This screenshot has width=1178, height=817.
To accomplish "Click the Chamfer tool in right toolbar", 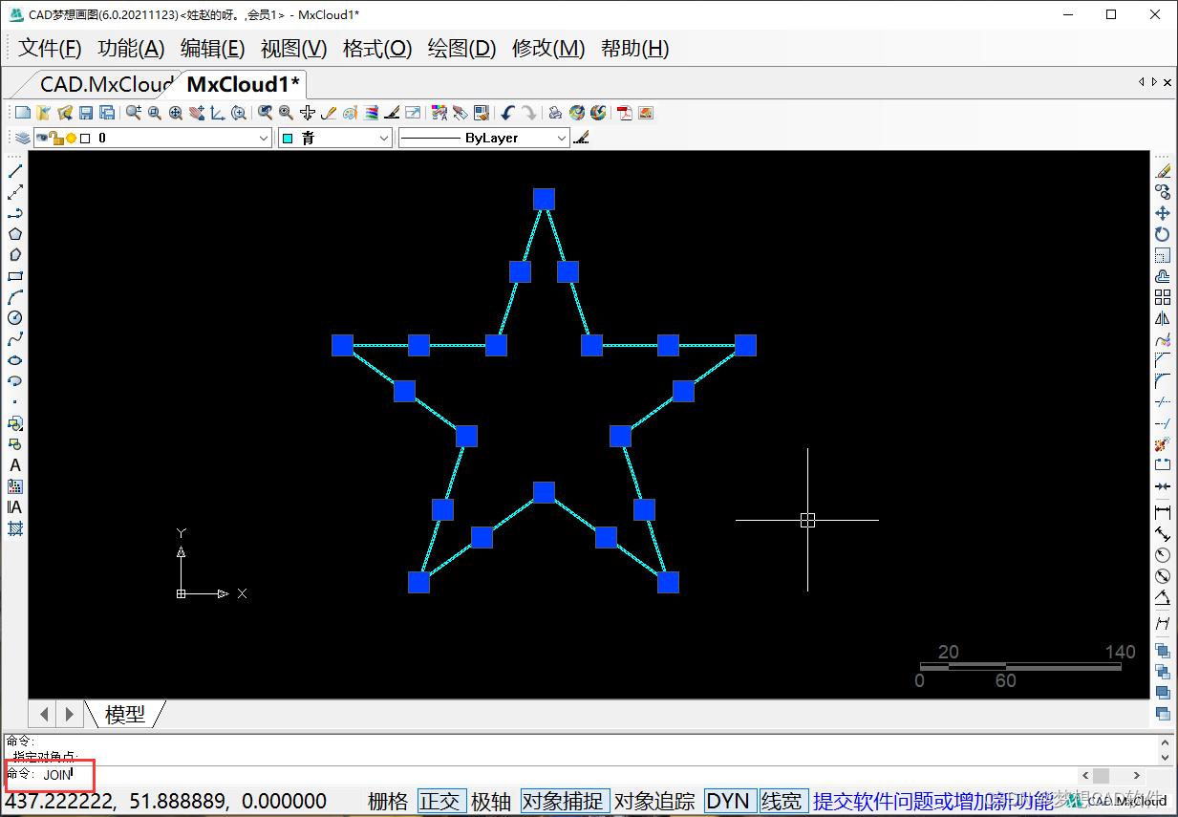I will (1163, 360).
